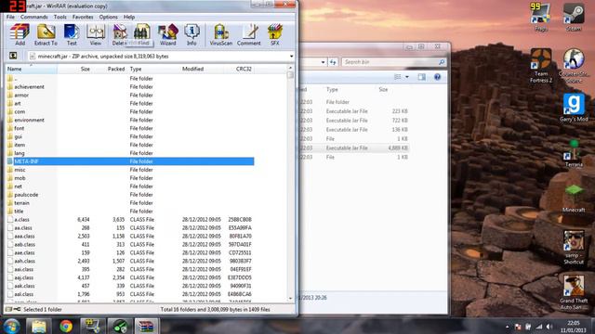The height and width of the screenshot is (334, 595).
Task: Sort by the Size column header in WinRAR
Action: tap(74, 69)
